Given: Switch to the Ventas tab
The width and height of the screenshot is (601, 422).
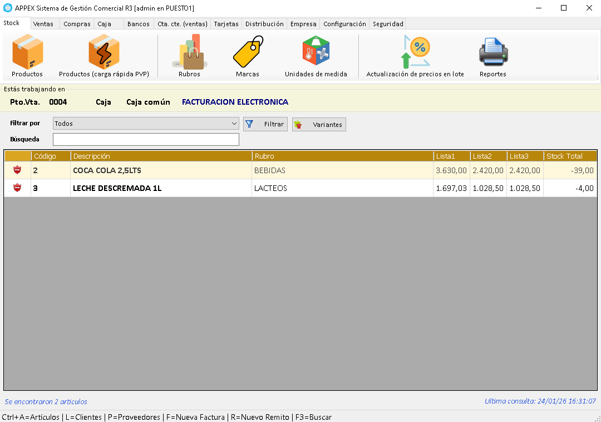Looking at the screenshot, I should tap(43, 24).
